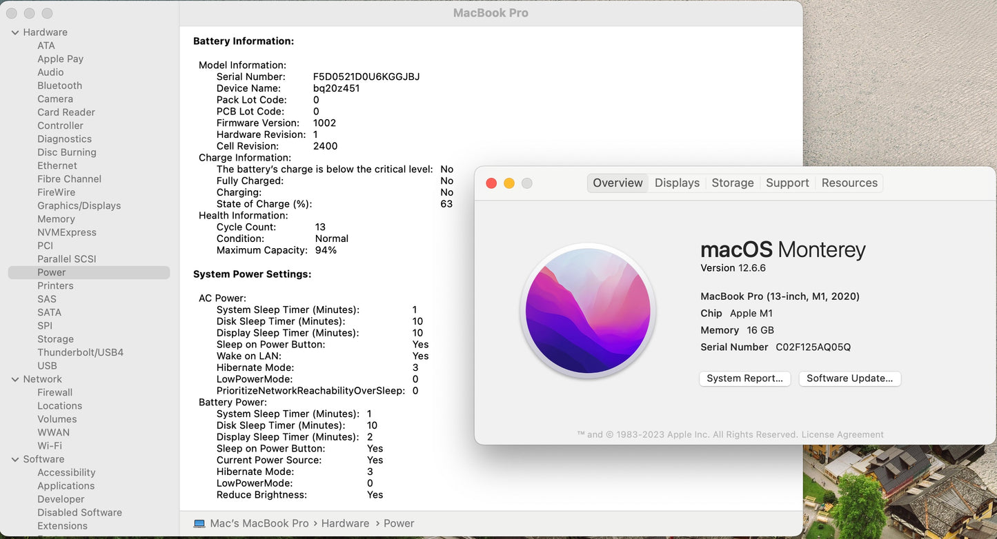Close the About This Mac window
997x539 pixels.
click(x=491, y=183)
